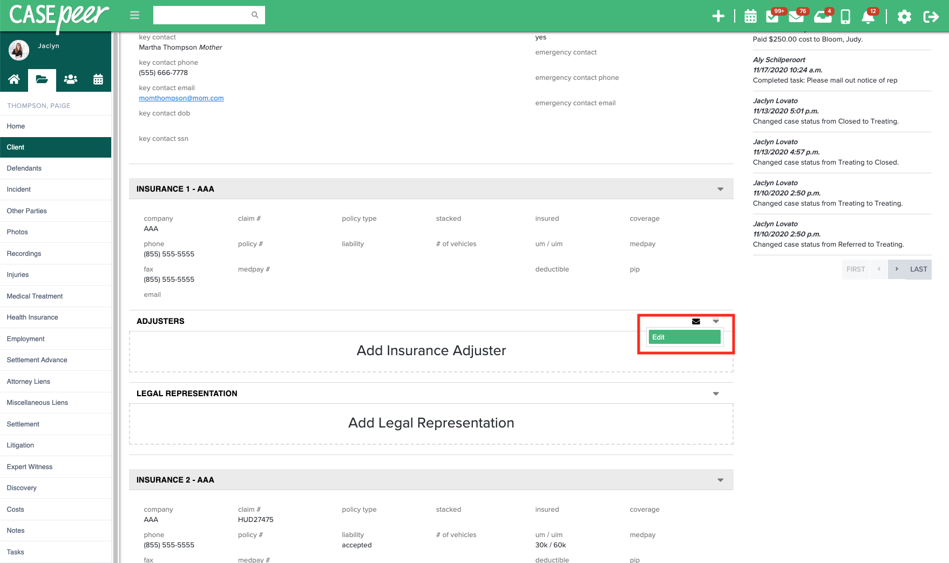Open the tasks checklist icon showing 99+ badge

[772, 16]
